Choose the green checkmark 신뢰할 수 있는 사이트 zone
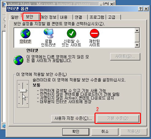This screenshot has width=151, height=139. [x=72, y=33]
